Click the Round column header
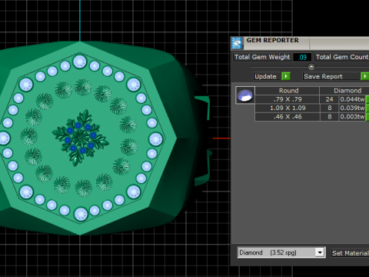 288,91
